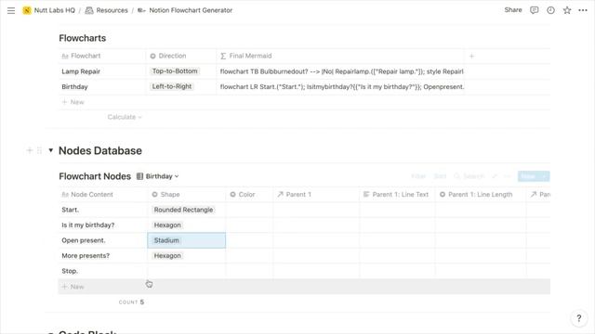Click Sort in Flowchart Nodes toolbar
The height and width of the screenshot is (334, 595).
coord(440,176)
